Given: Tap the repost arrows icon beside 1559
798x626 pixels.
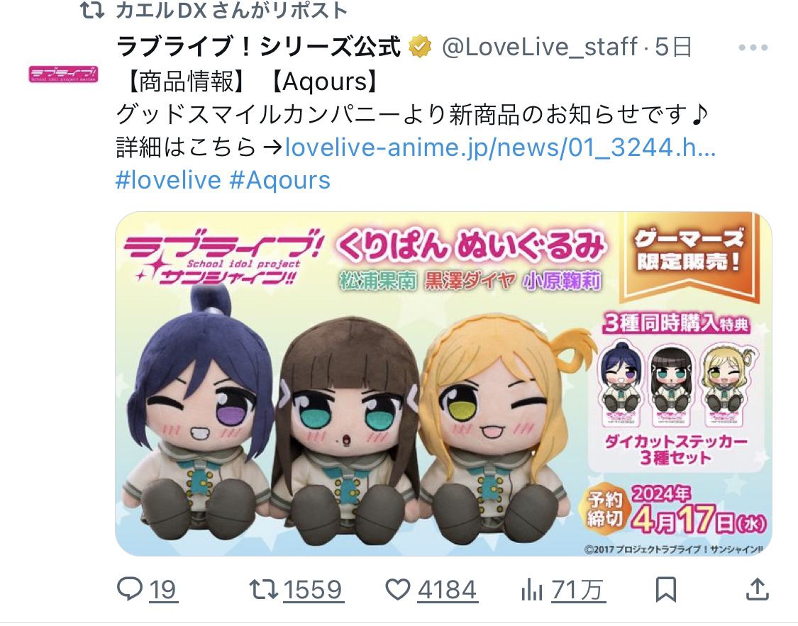Looking at the screenshot, I should pyautogui.click(x=263, y=589).
